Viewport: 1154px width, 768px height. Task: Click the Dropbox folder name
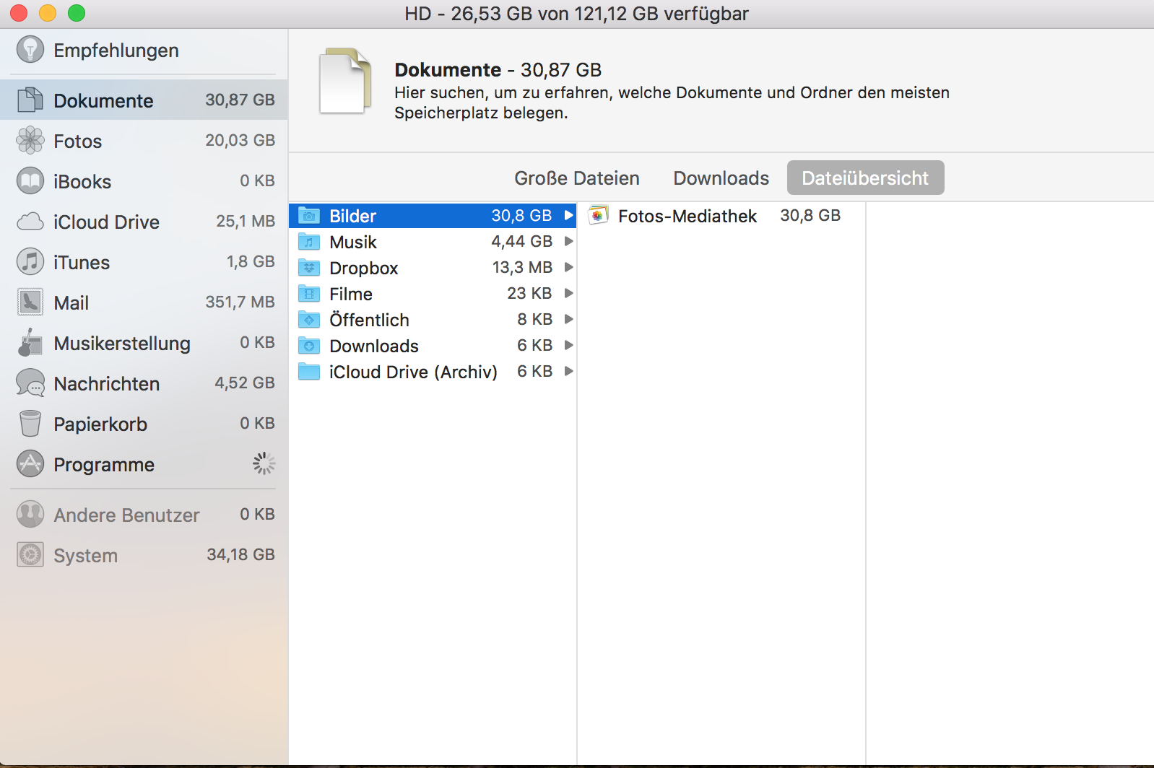click(364, 268)
